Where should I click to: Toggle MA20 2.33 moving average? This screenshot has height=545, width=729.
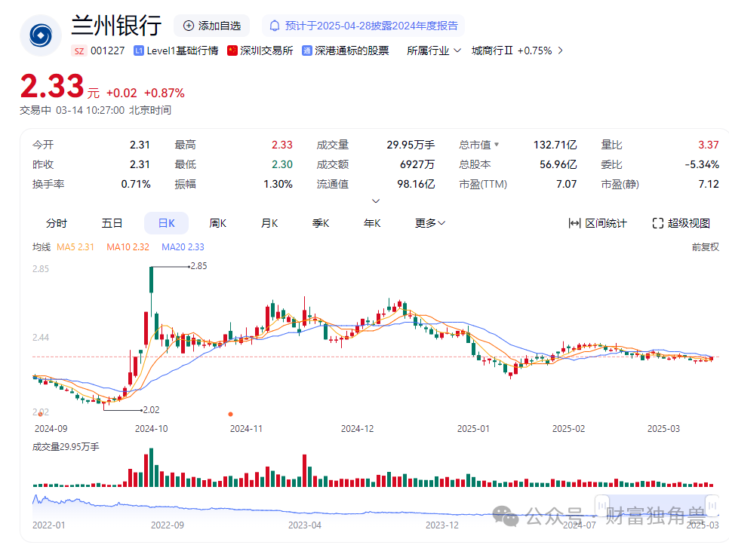[x=183, y=247]
